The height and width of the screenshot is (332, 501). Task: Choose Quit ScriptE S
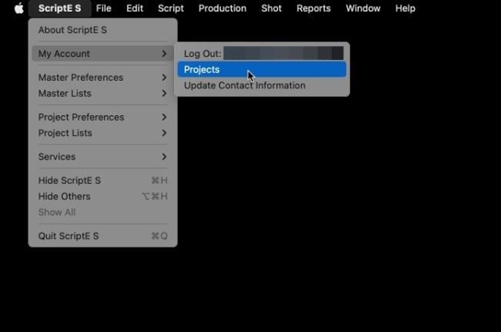(69, 235)
